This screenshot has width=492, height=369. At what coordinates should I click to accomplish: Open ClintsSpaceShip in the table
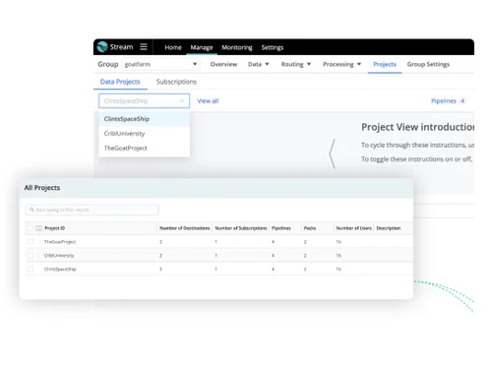[x=60, y=270]
